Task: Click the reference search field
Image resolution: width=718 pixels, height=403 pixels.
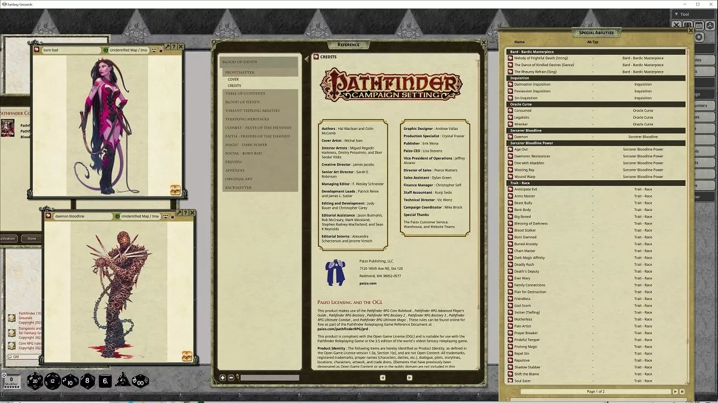Action: 270,378
